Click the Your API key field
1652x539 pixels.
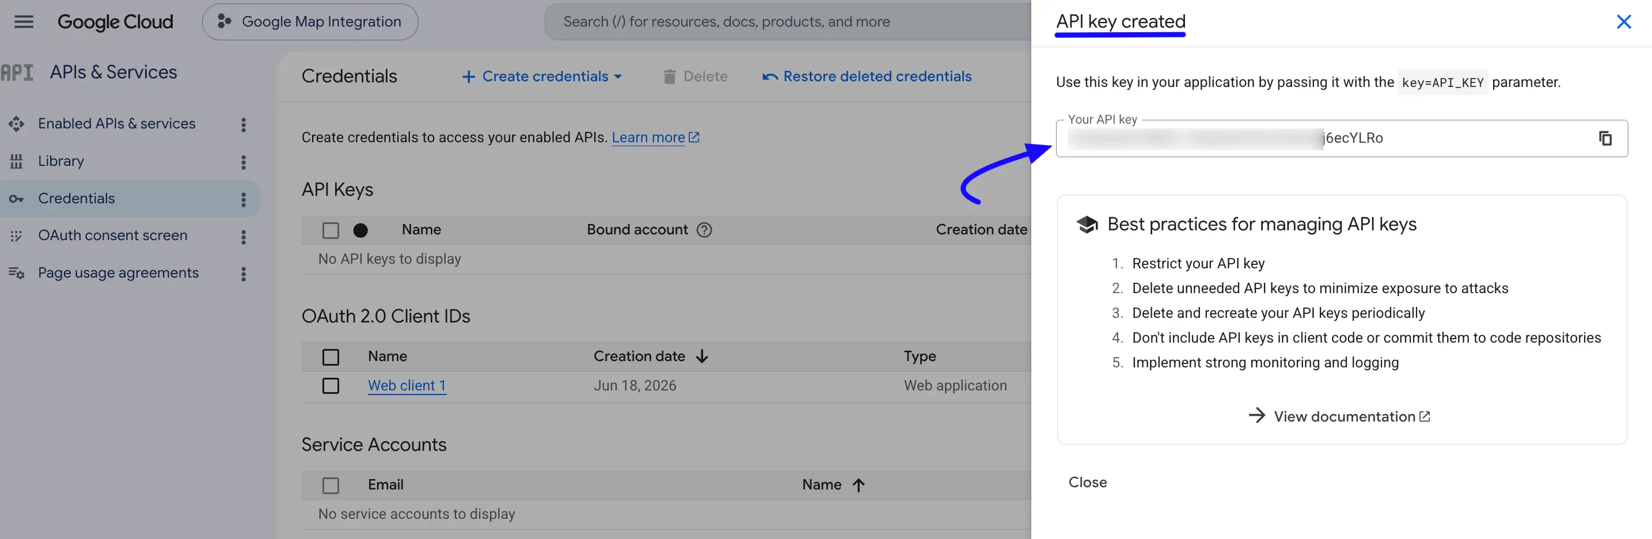pyautogui.click(x=1342, y=138)
